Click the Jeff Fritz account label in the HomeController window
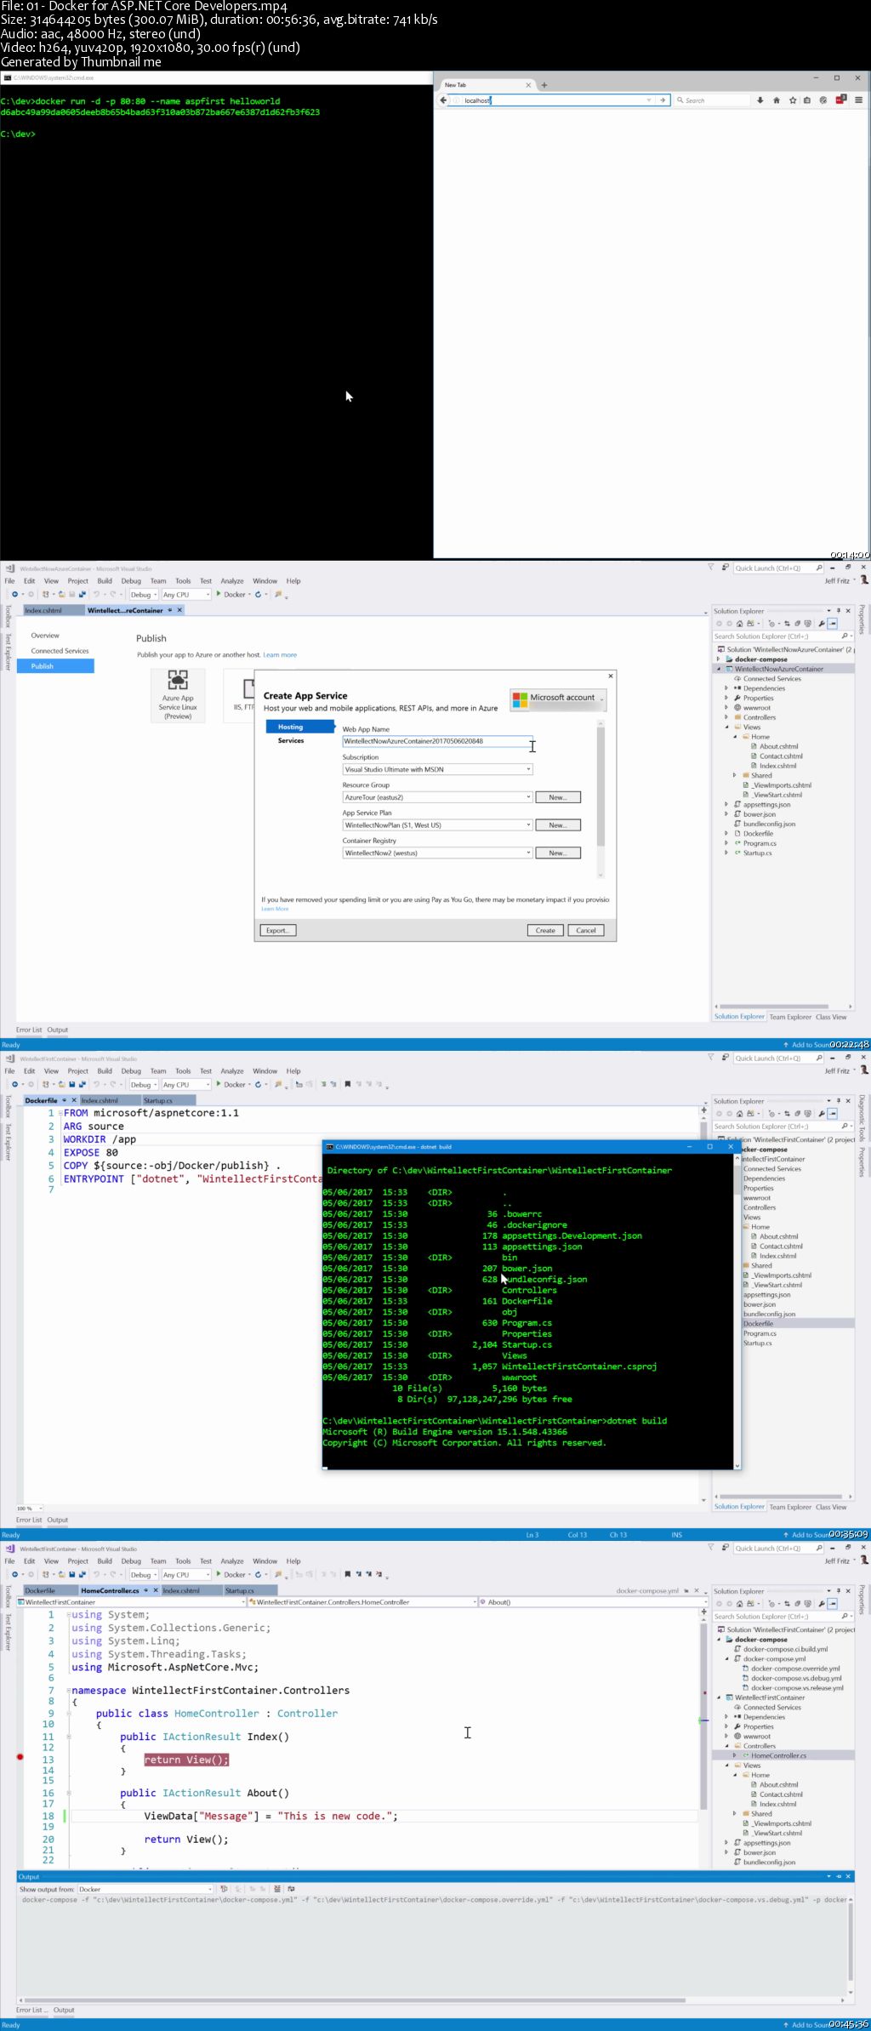Screen dimensions: 871x2031 coord(837,1561)
